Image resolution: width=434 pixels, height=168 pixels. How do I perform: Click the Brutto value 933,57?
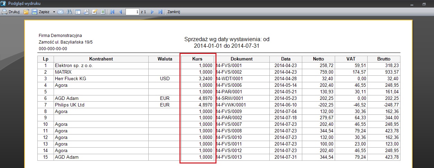(384, 72)
